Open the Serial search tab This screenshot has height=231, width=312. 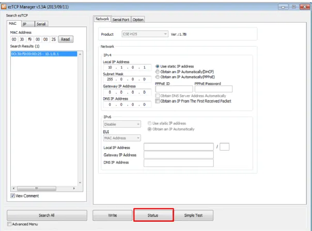pyautogui.click(x=41, y=24)
